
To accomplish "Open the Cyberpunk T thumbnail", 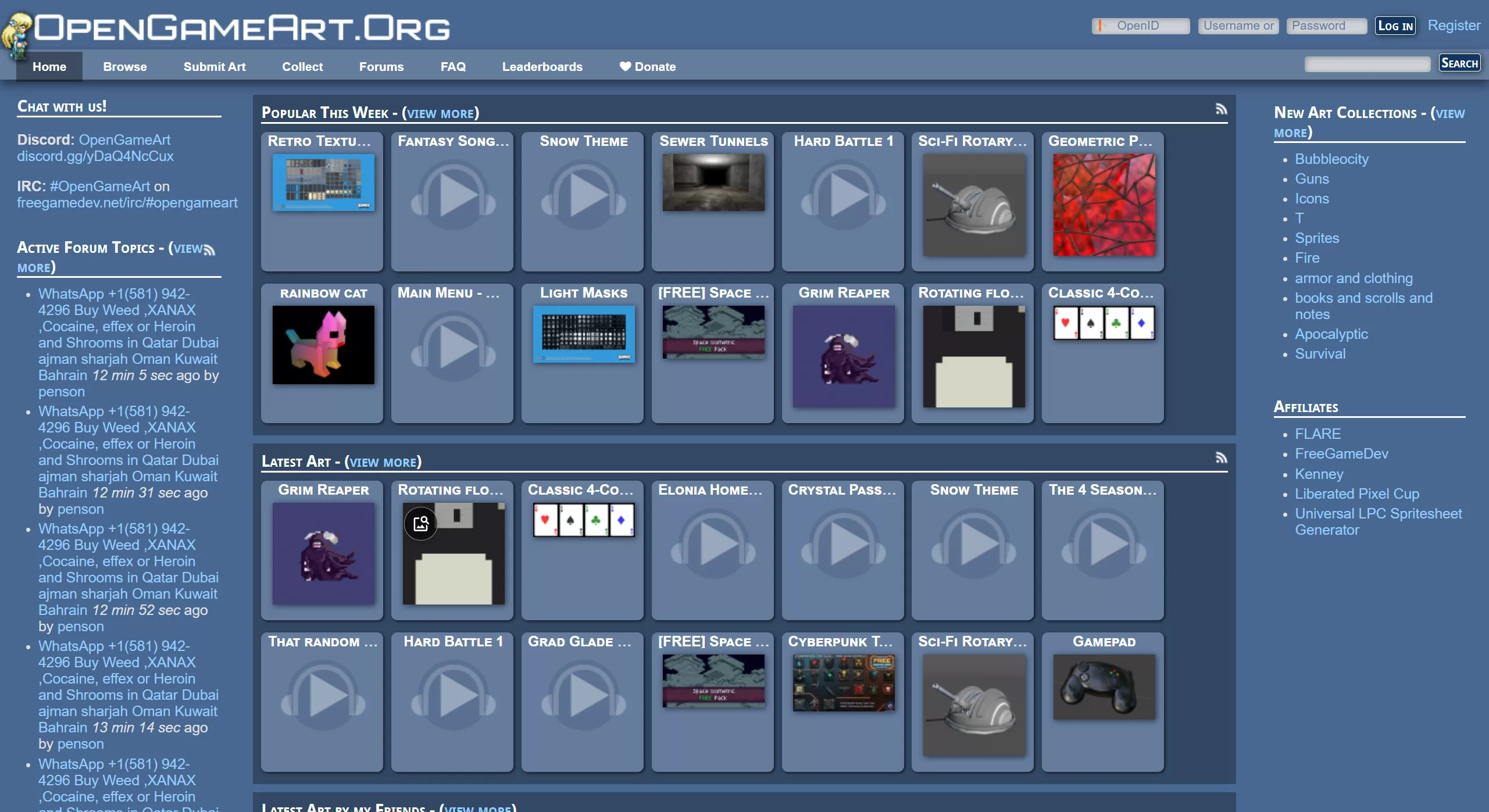I will pos(844,682).
